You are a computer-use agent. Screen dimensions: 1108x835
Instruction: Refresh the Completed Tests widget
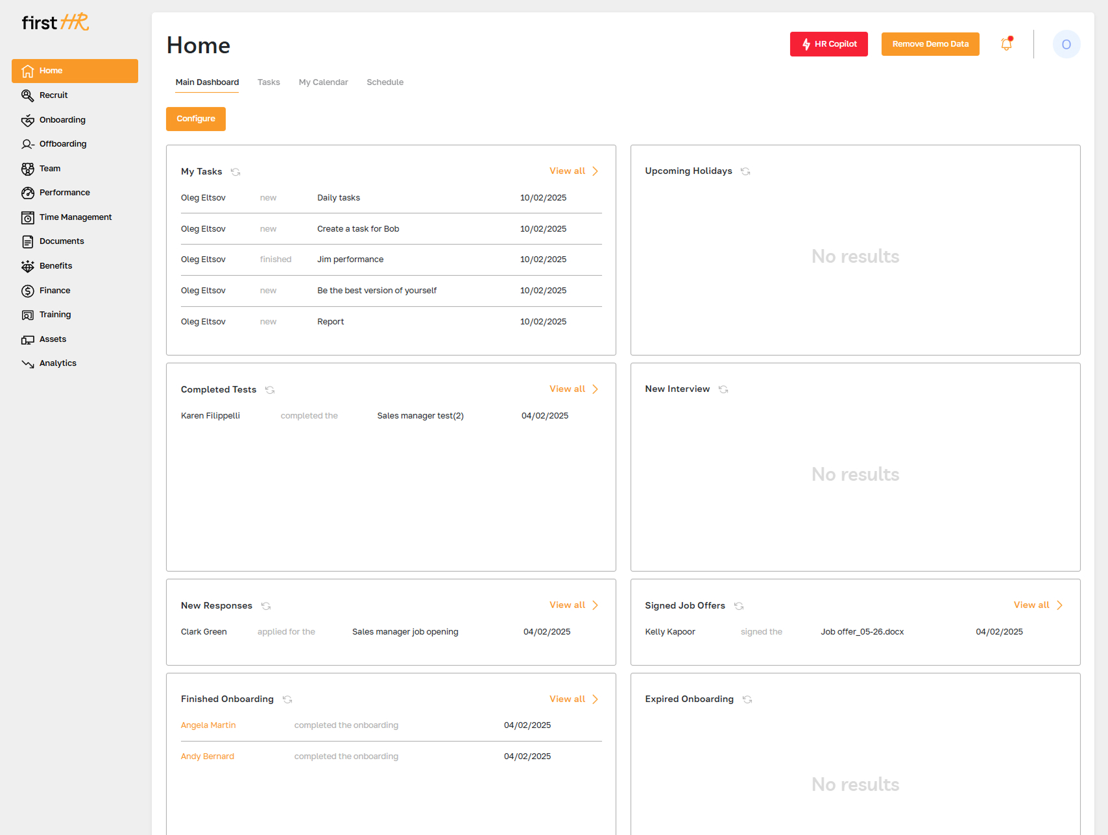coord(270,390)
